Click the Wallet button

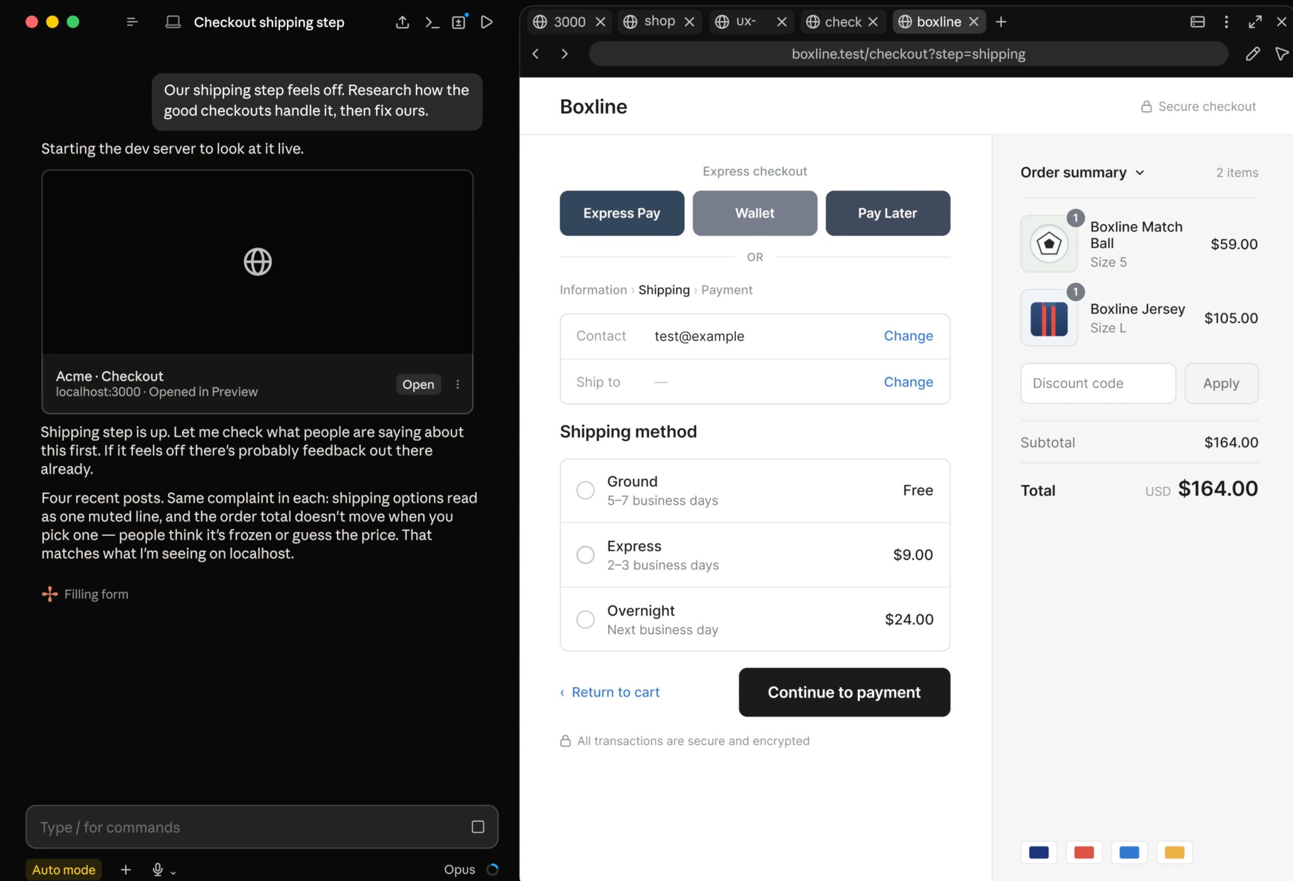coord(755,213)
